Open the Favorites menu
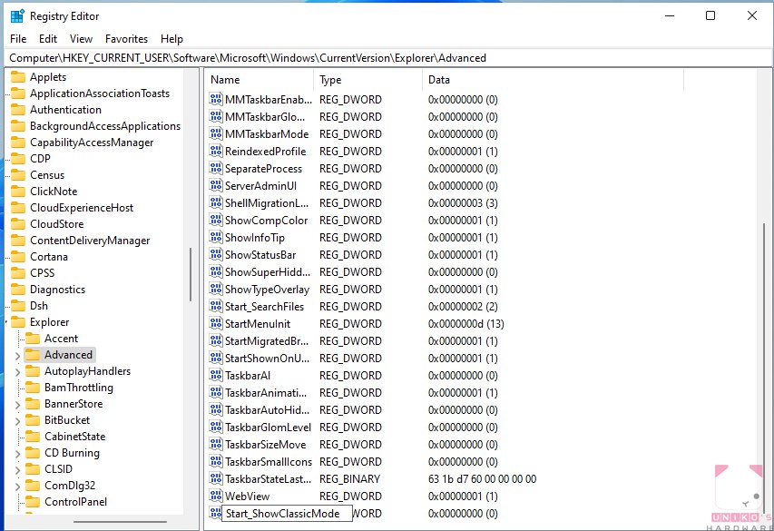 (x=126, y=39)
